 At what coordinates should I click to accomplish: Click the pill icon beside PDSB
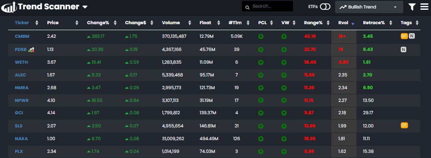(x=32, y=50)
